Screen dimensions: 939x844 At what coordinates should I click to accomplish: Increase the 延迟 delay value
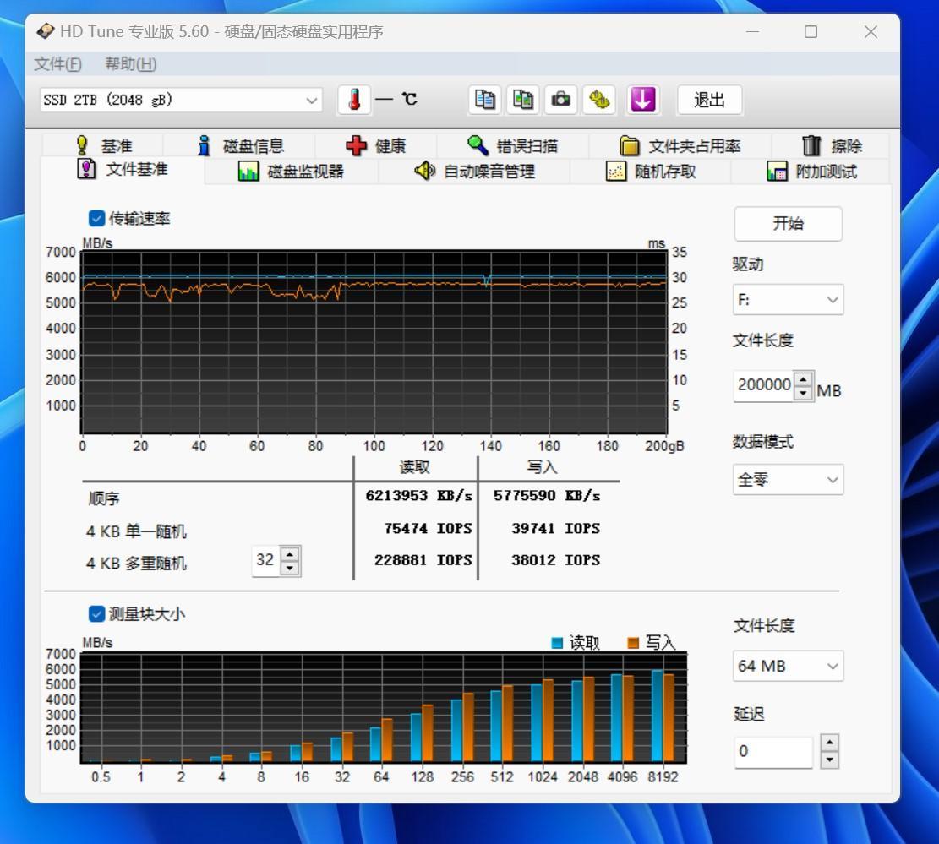[x=829, y=743]
